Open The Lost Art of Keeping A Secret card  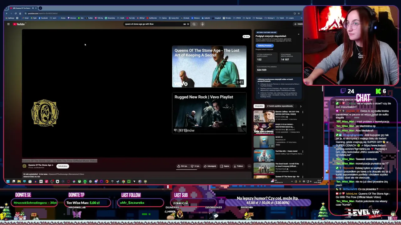coord(209,67)
